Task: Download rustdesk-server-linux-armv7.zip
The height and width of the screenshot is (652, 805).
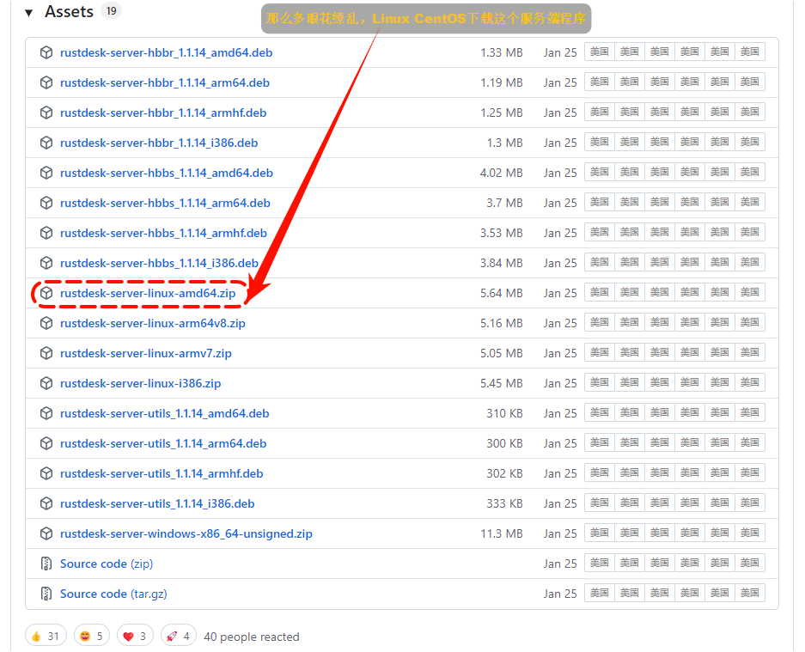Action: pos(145,353)
